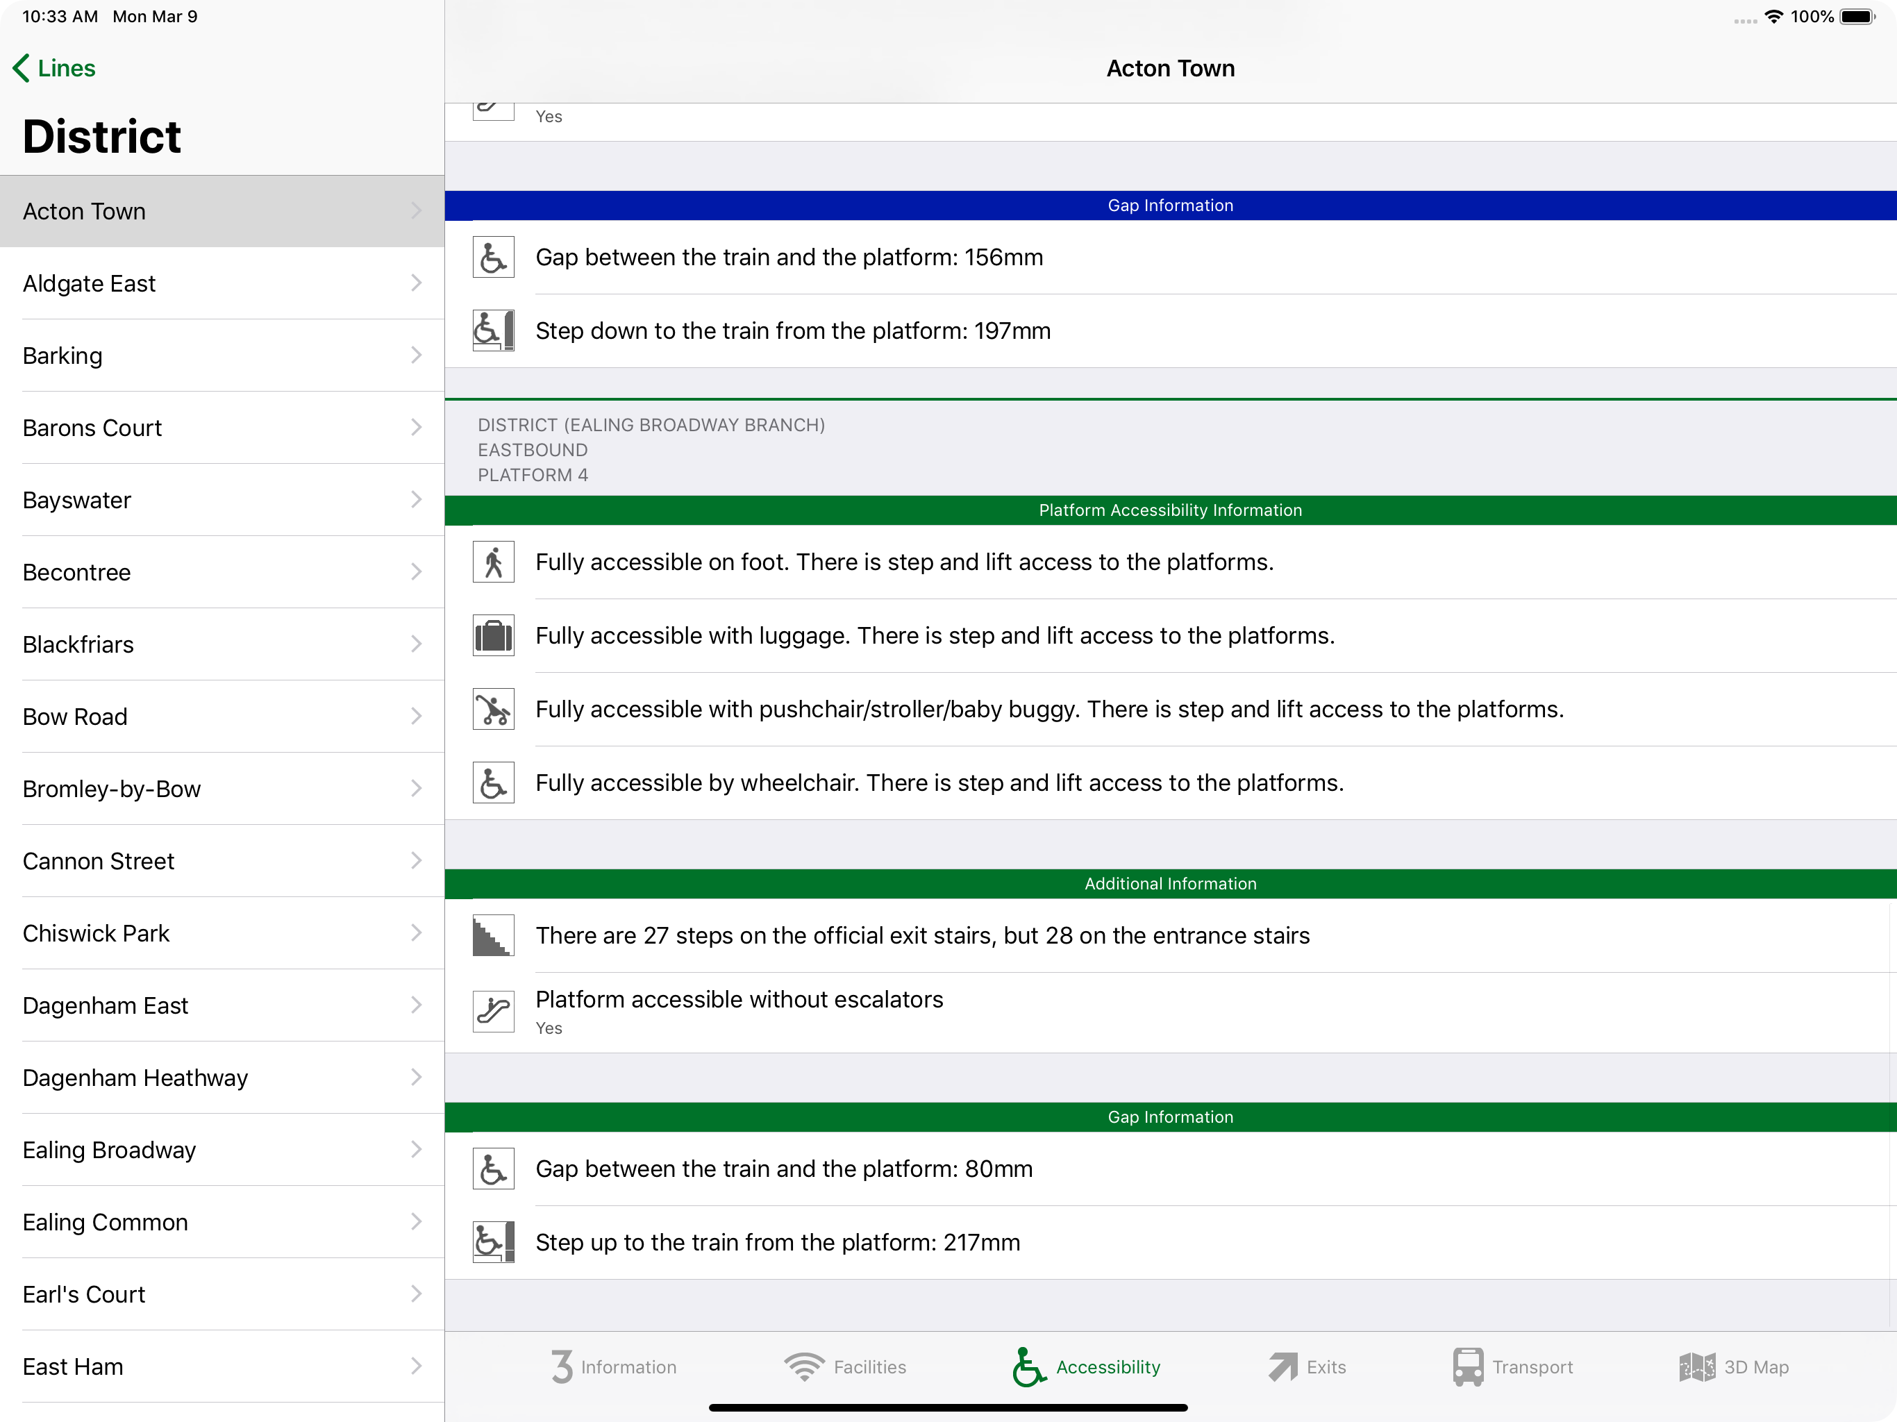
Task: Choose Ealing Common station
Action: click(x=222, y=1221)
